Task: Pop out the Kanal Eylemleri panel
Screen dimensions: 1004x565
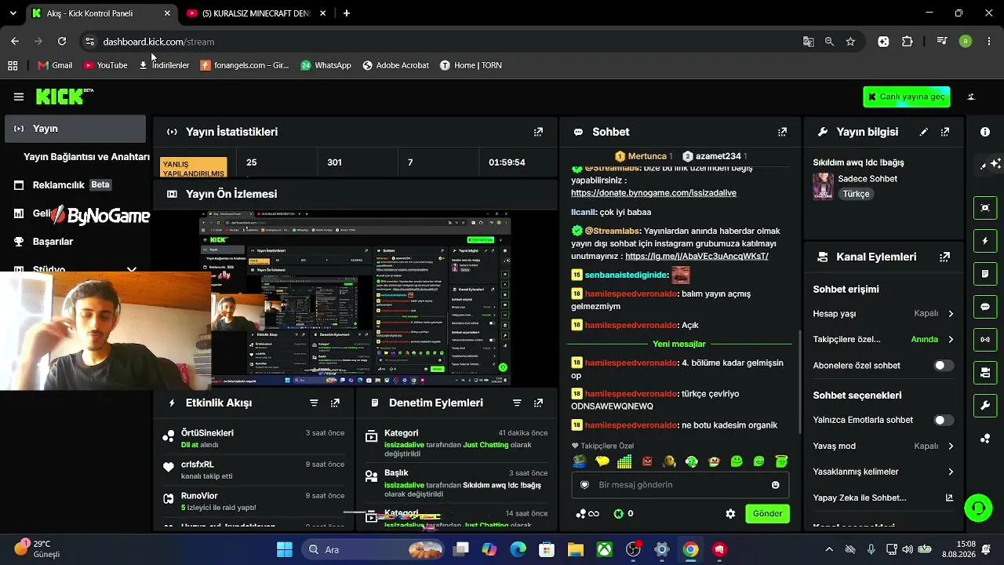Action: coord(945,257)
